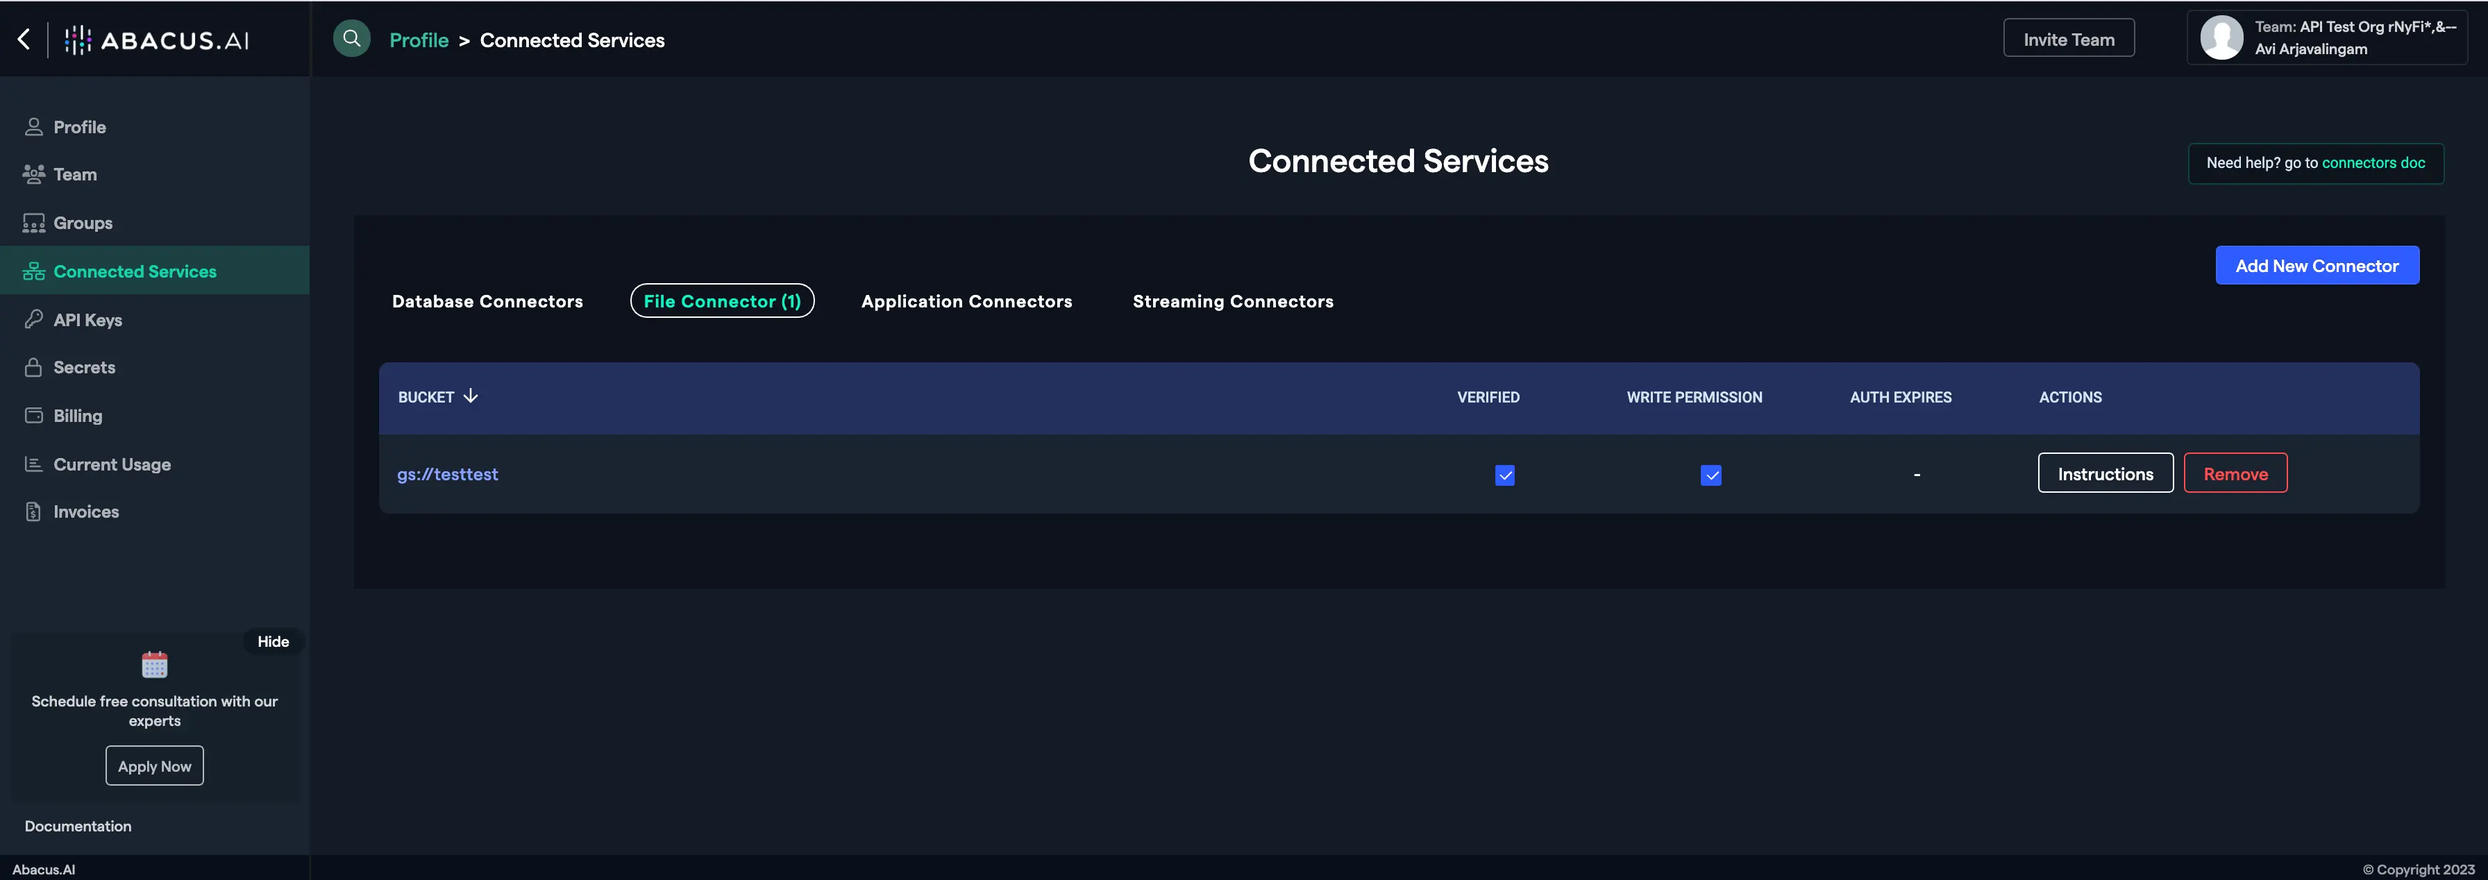Click the consultation calendar icon
2488x880 pixels.
coord(155,665)
